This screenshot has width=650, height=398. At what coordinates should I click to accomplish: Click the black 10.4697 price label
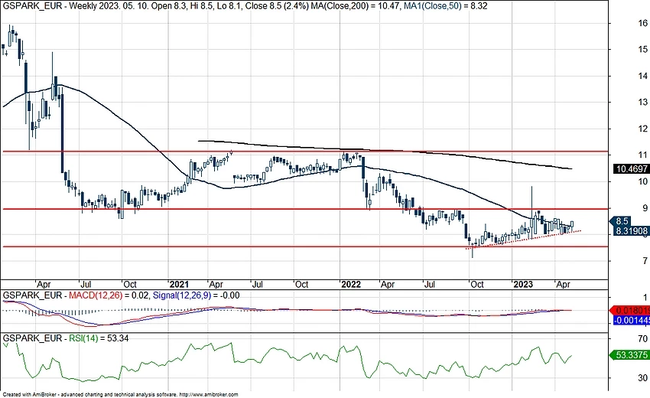click(x=632, y=168)
